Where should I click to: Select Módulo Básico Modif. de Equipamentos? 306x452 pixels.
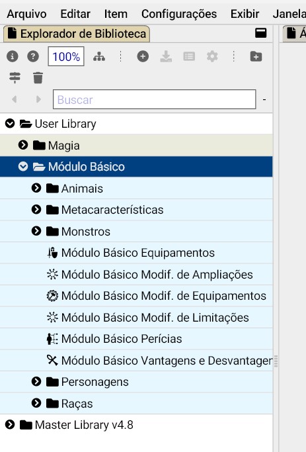coord(136,296)
